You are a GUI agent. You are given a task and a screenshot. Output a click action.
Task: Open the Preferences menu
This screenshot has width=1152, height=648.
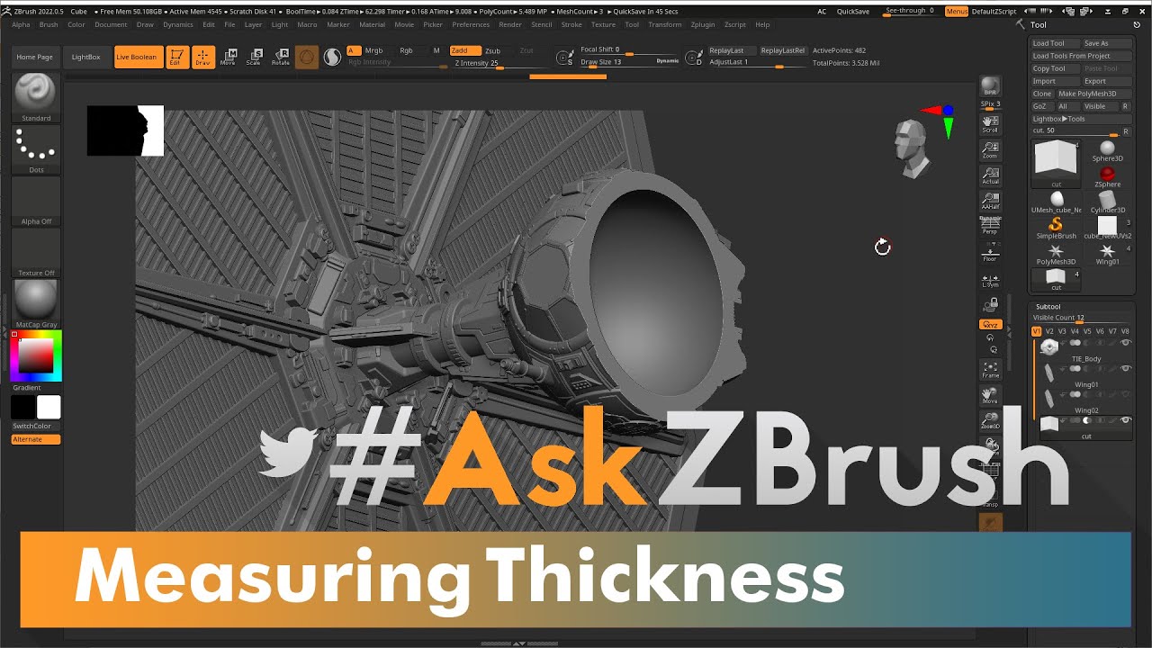471,25
